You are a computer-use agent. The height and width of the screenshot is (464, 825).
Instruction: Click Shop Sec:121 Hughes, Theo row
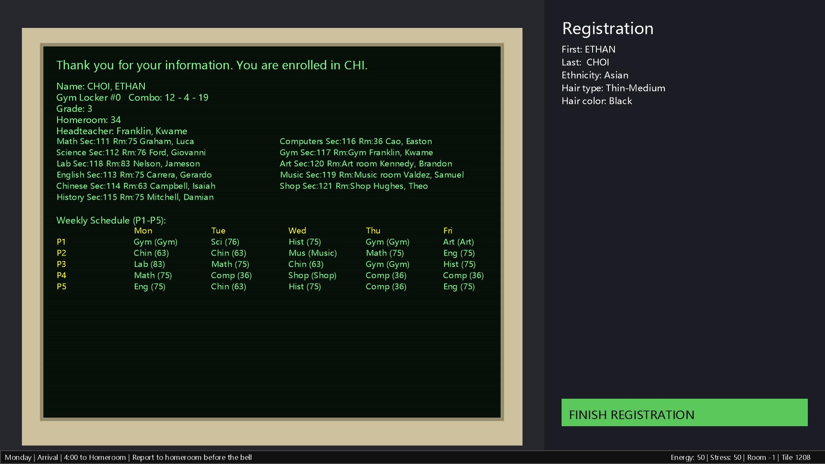pyautogui.click(x=354, y=186)
